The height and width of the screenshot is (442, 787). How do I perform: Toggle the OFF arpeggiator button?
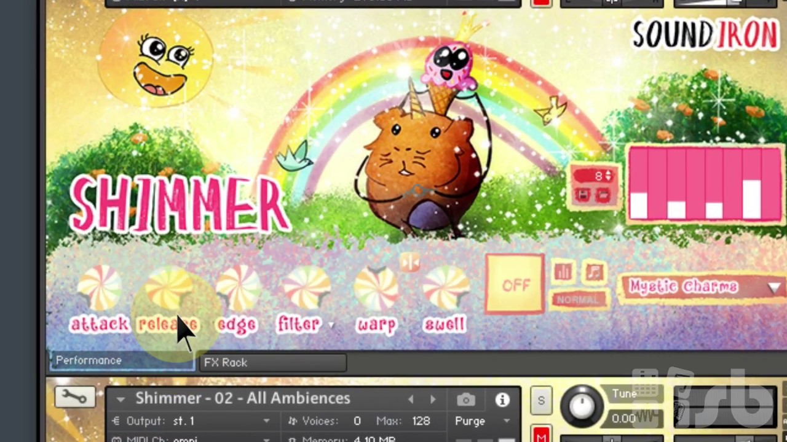[515, 285]
